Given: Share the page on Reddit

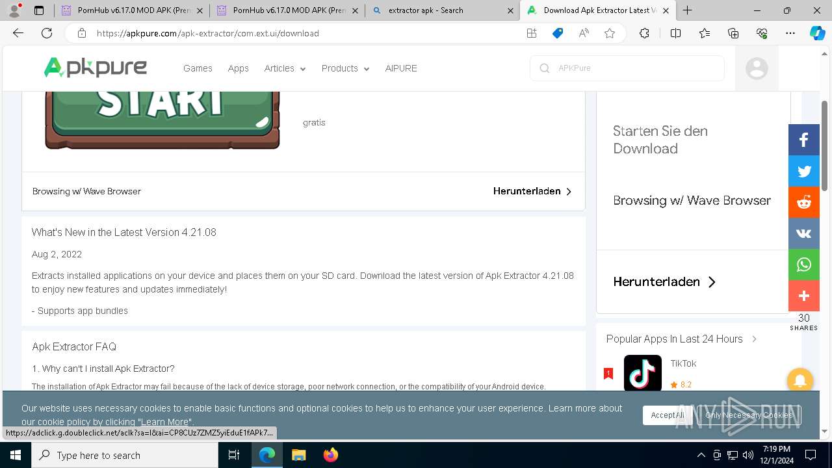Looking at the screenshot, I should point(804,202).
